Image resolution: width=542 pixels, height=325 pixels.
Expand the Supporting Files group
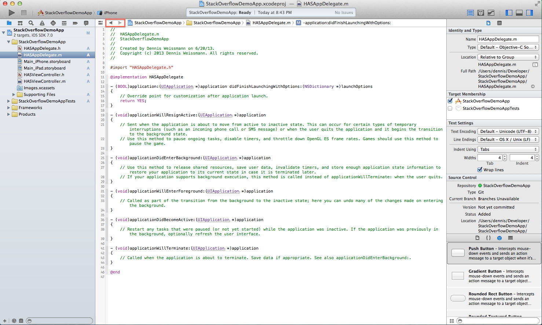(x=14, y=94)
